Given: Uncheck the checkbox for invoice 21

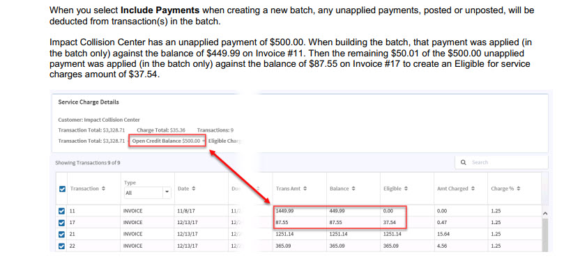Looking at the screenshot, I should [61, 234].
